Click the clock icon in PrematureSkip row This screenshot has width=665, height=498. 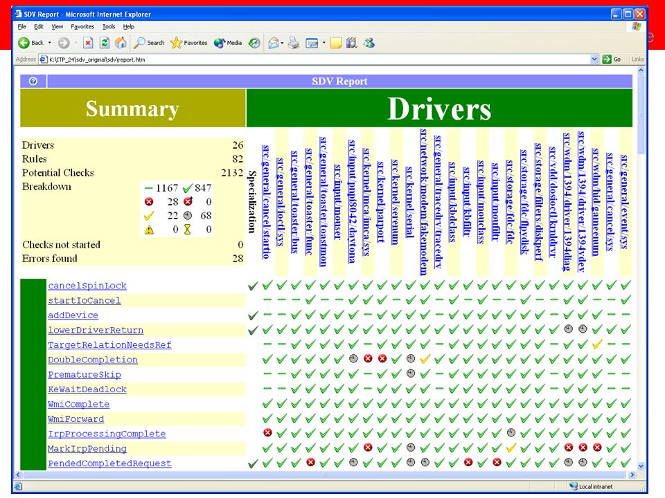(411, 373)
